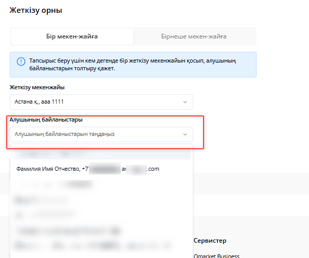Collapse the recipient contacts list via its chevron
Viewport: 309px width, 258px height.
coord(185,134)
